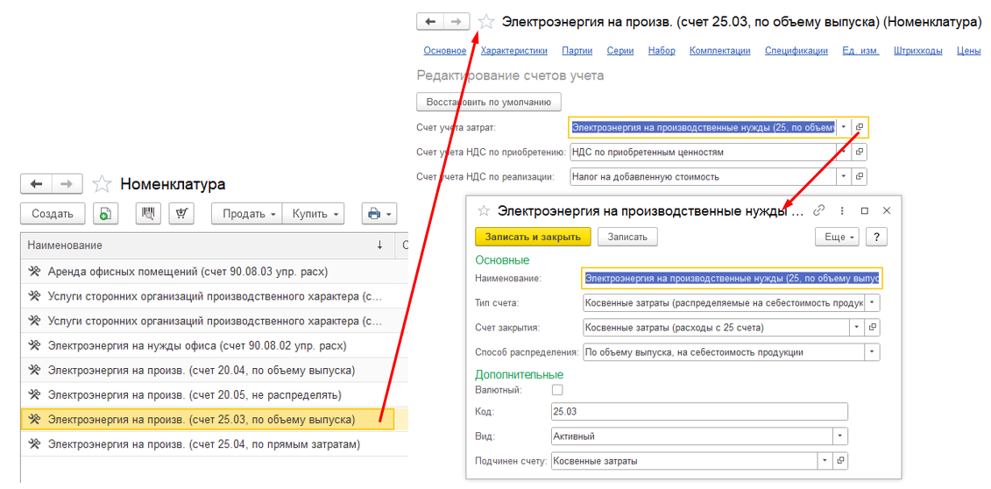Star the Номенклатура list as favorite

coord(101,184)
